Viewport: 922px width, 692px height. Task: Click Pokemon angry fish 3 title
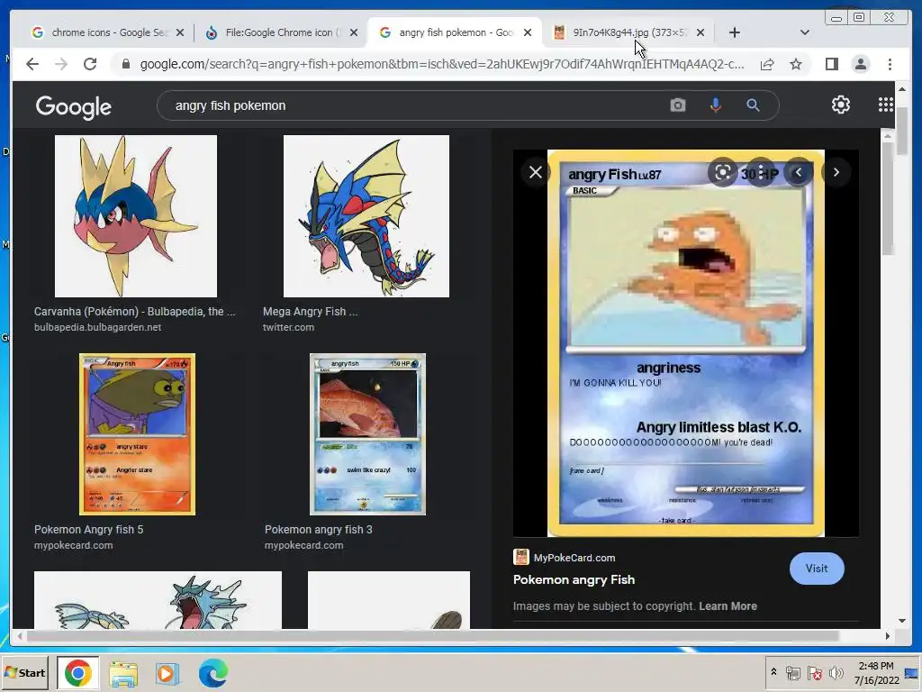point(318,530)
